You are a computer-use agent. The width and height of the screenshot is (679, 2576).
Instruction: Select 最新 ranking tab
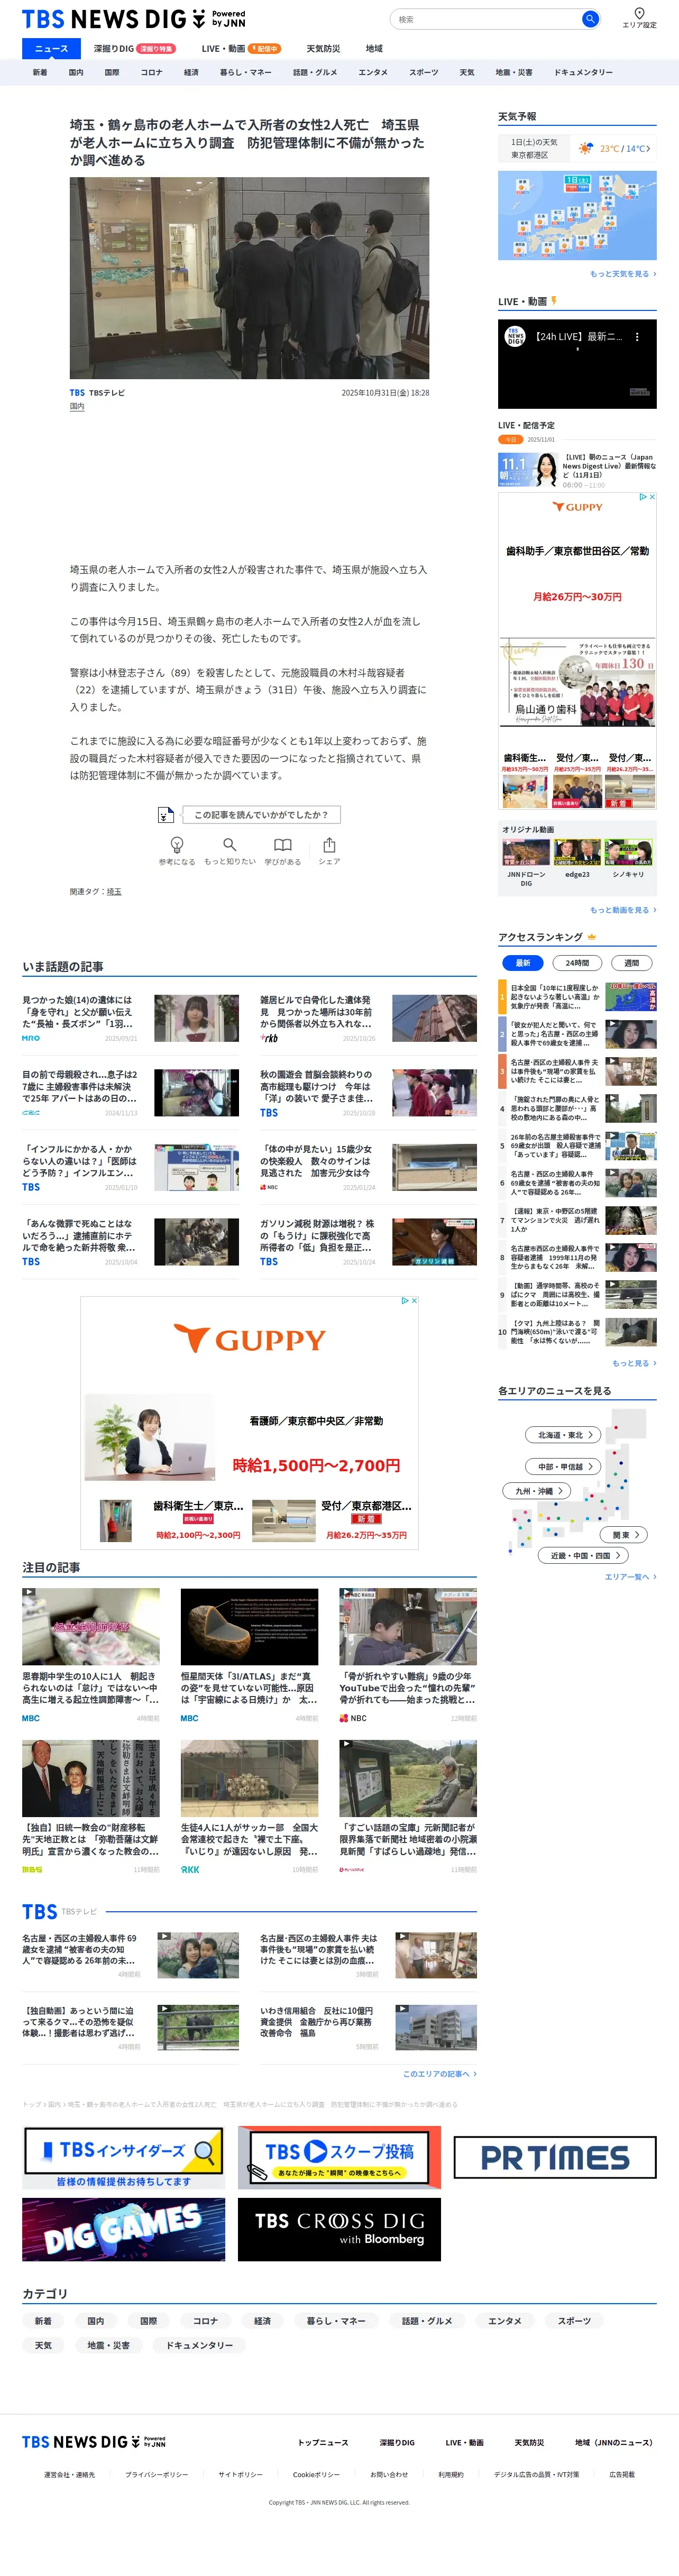(x=522, y=963)
